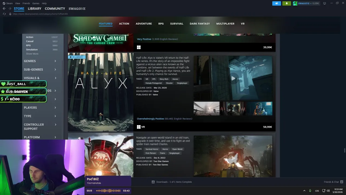Show hidden system tray icons
Viewport: 346px width, 195px height.
pos(304,191)
